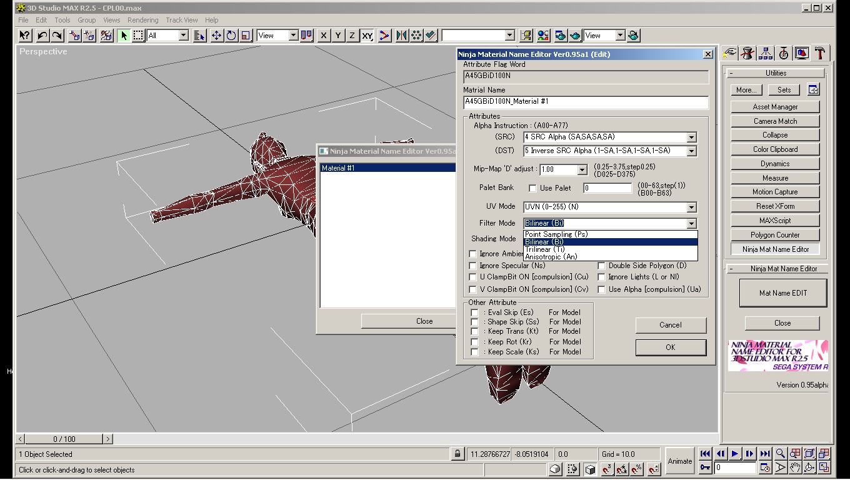Open the (SRC) alpha instruction dropdown
The width and height of the screenshot is (850, 480).
tap(691, 137)
